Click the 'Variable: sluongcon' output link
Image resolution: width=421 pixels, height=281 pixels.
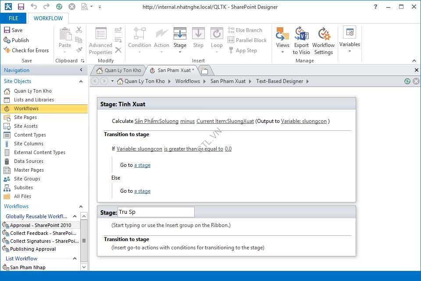click(303, 121)
